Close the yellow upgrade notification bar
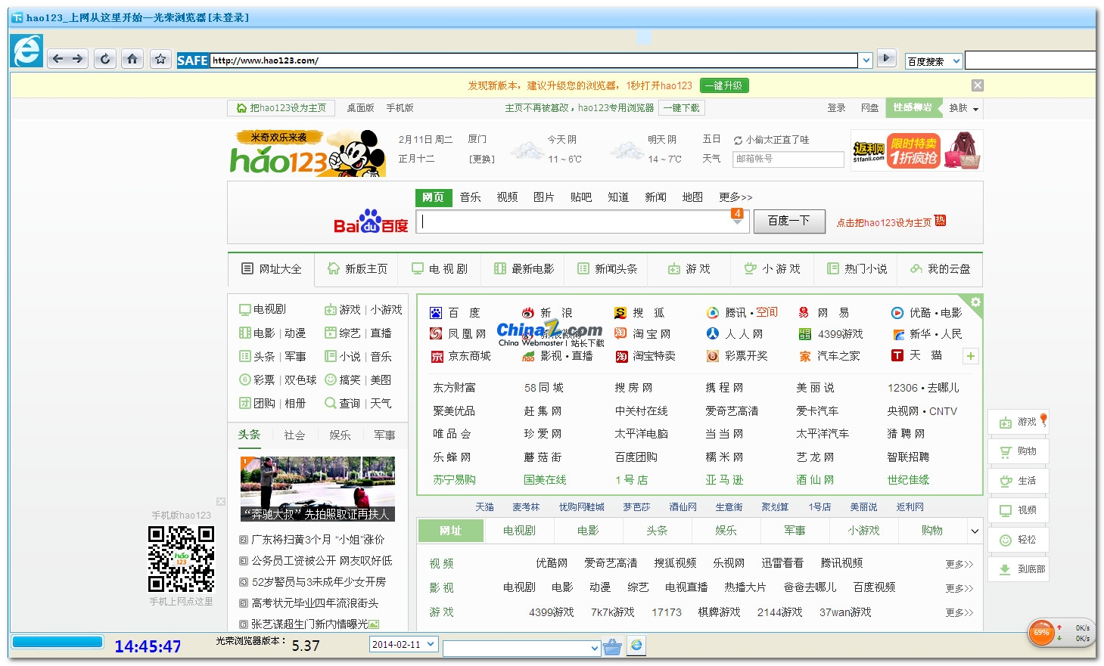 (978, 85)
